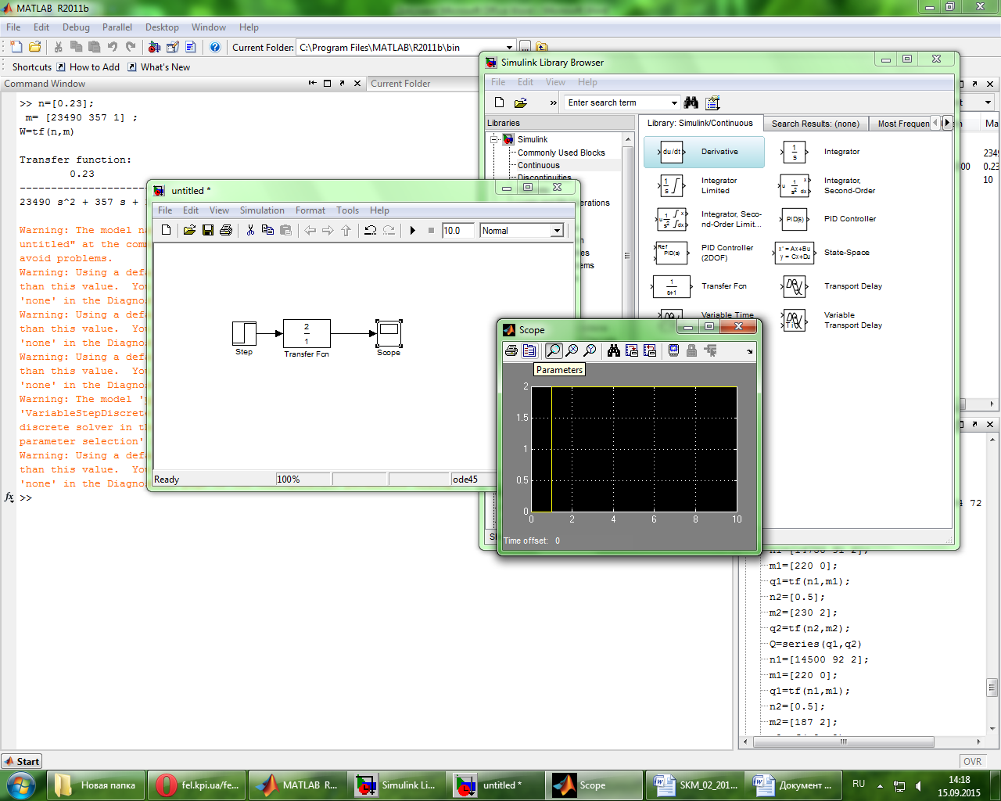Screen dimensions: 1001x801
Task: Click Copy icon in untitled model toolbar
Action: point(267,230)
